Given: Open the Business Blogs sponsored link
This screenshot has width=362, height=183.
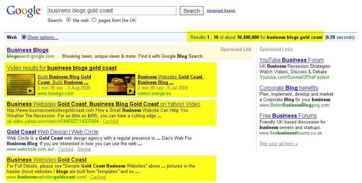Looking at the screenshot, I should pos(28,50).
